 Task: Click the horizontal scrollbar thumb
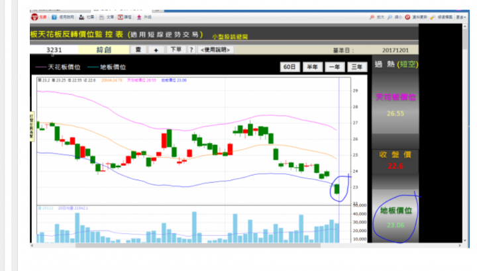point(197,245)
